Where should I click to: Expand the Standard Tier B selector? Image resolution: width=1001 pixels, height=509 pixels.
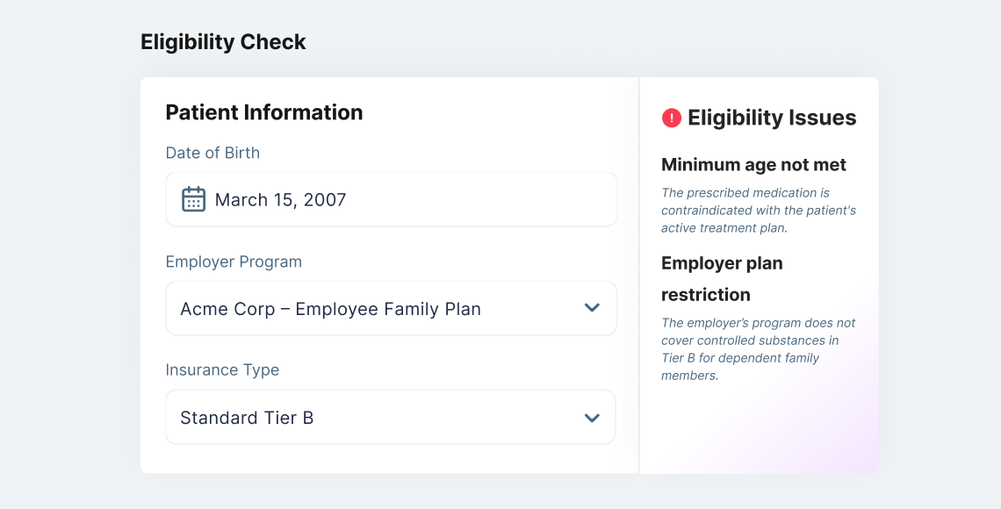(x=391, y=417)
